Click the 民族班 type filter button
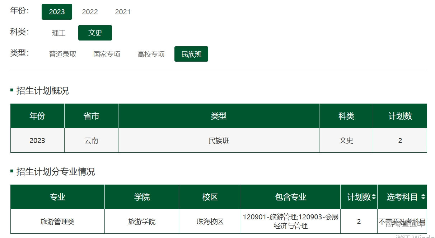 tap(191, 54)
